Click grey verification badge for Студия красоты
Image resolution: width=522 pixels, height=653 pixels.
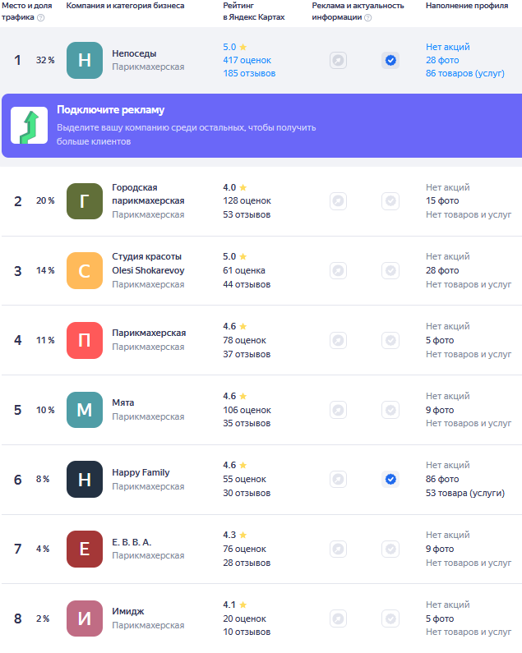390,271
